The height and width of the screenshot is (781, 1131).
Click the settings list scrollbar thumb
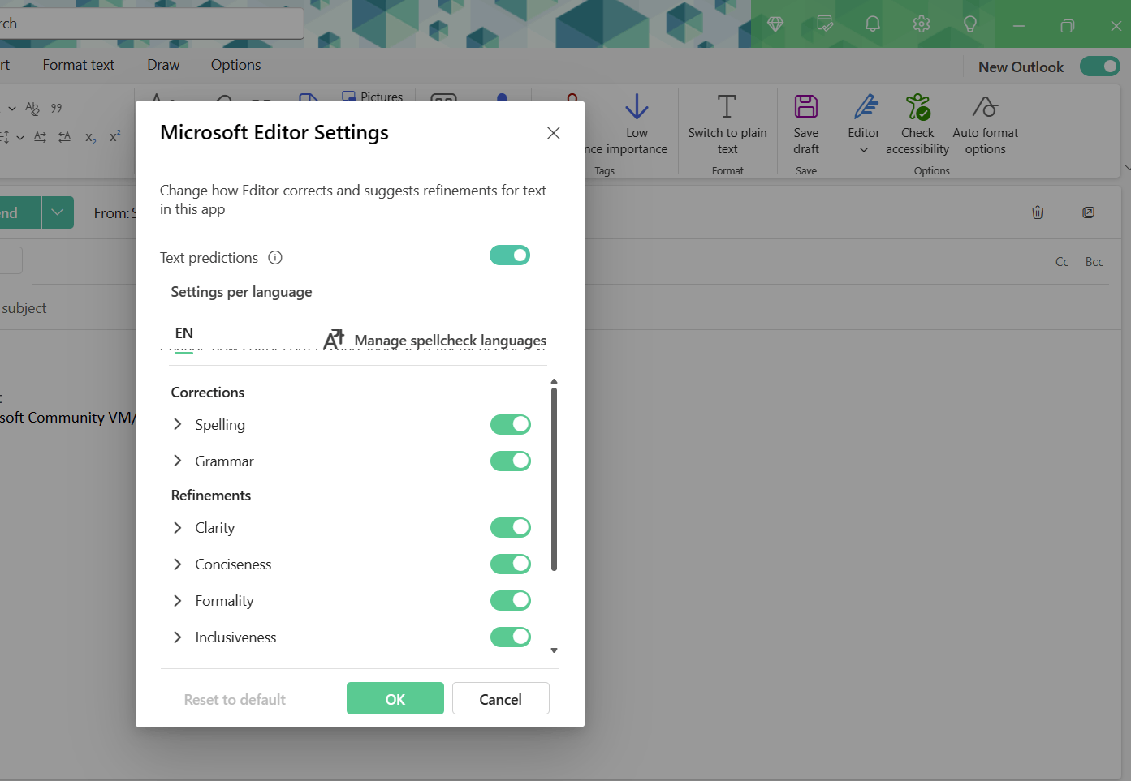tap(555, 478)
